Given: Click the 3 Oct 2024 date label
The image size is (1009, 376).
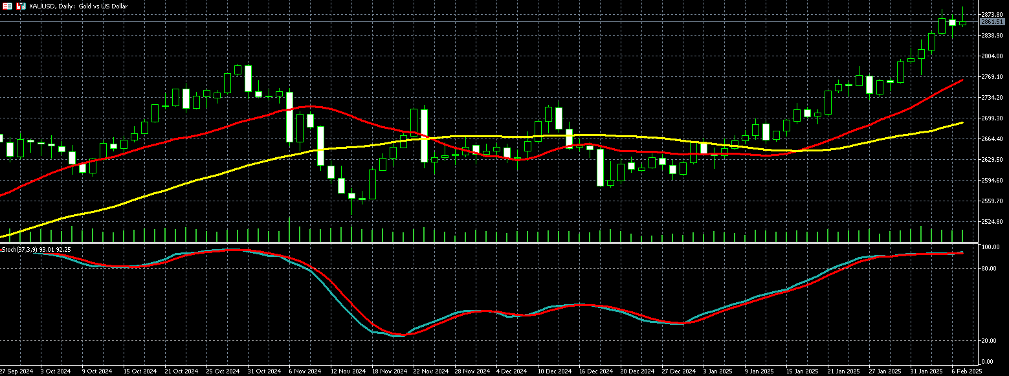Looking at the screenshot, I should tap(56, 371).
